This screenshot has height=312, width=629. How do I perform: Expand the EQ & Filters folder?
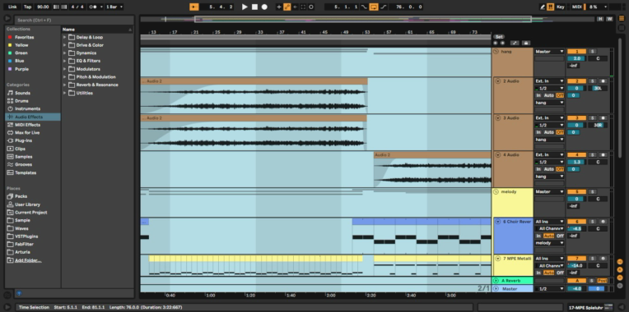pos(64,61)
